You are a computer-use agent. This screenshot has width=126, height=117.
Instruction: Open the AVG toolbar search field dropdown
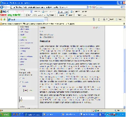pyautogui.click(x=31, y=12)
